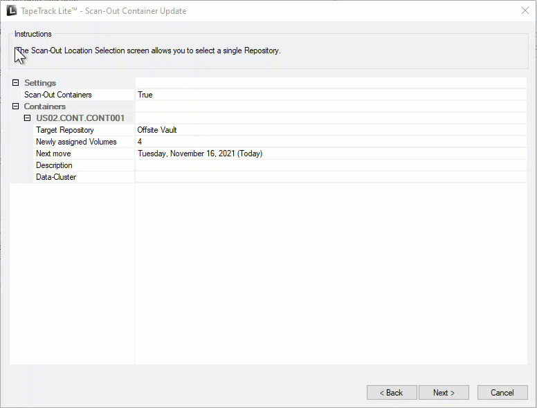Collapse the Containers section
This screenshot has height=408, width=537.
point(15,106)
